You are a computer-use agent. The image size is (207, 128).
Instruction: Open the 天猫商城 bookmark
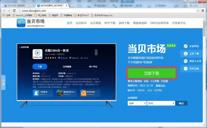66,15
